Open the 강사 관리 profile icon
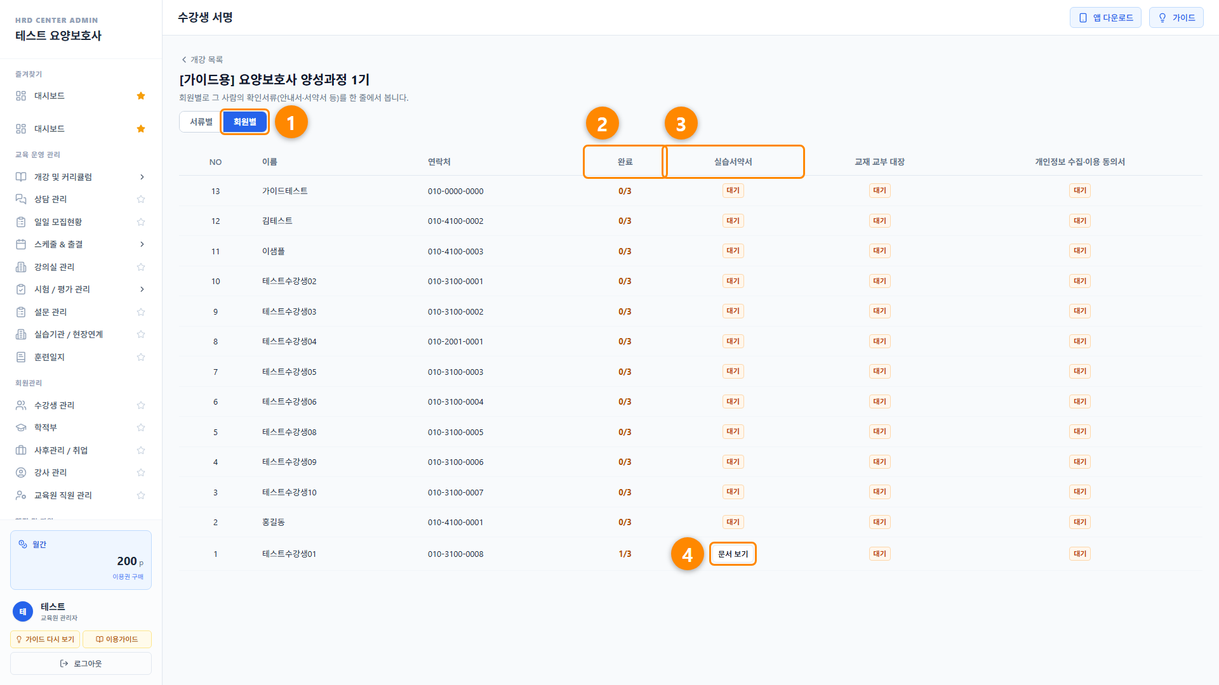This screenshot has width=1219, height=685. coord(21,473)
